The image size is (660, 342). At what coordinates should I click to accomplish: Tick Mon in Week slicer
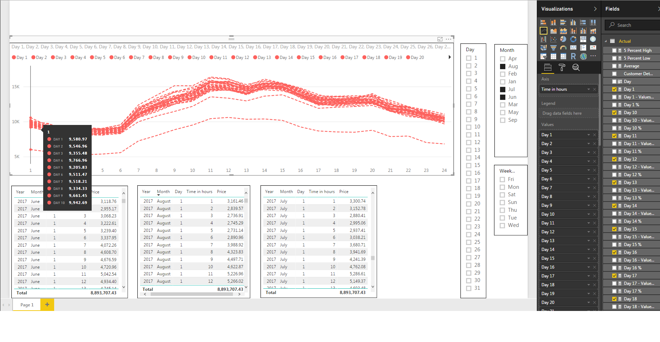click(x=502, y=187)
